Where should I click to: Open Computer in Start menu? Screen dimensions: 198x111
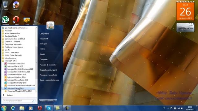point(44,60)
